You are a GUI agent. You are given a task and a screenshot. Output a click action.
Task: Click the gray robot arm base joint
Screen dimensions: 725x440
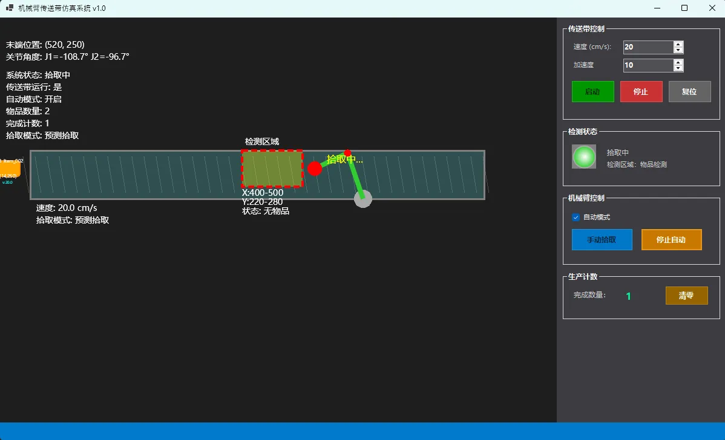(x=362, y=199)
